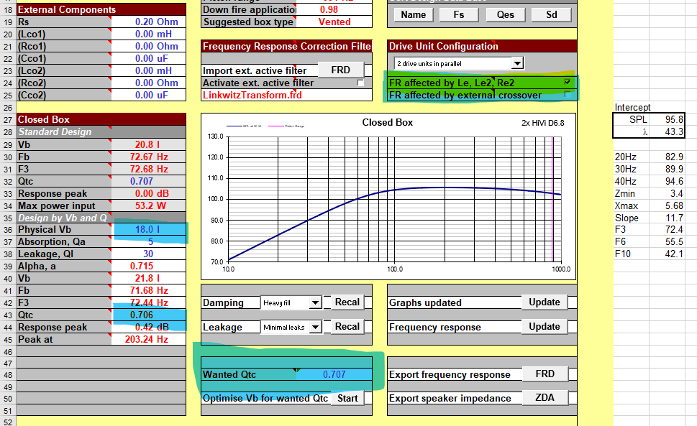Screen dimensions: 697x426
Task: Open the drive units in parallel dropdown
Action: 517,63
